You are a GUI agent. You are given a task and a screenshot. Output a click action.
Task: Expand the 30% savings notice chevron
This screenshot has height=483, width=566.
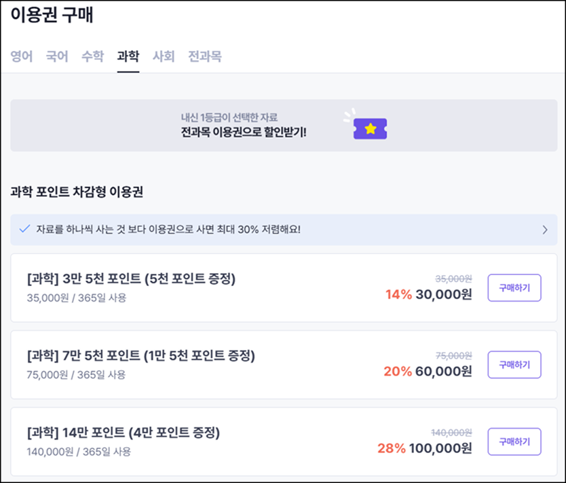545,230
